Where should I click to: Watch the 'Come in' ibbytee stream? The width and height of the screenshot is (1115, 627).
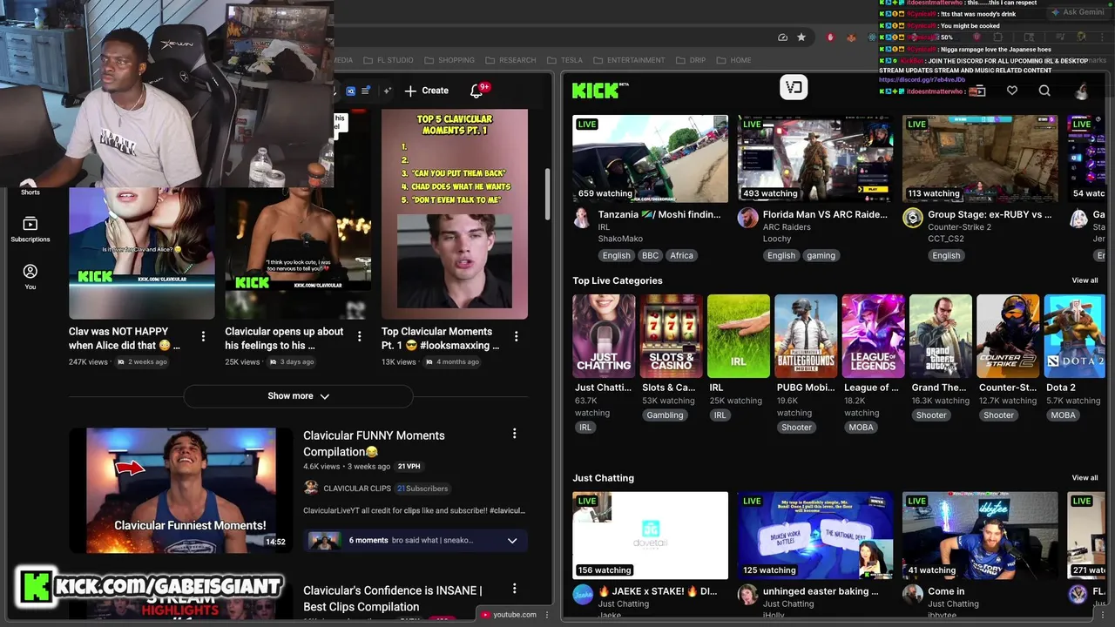pyautogui.click(x=980, y=535)
